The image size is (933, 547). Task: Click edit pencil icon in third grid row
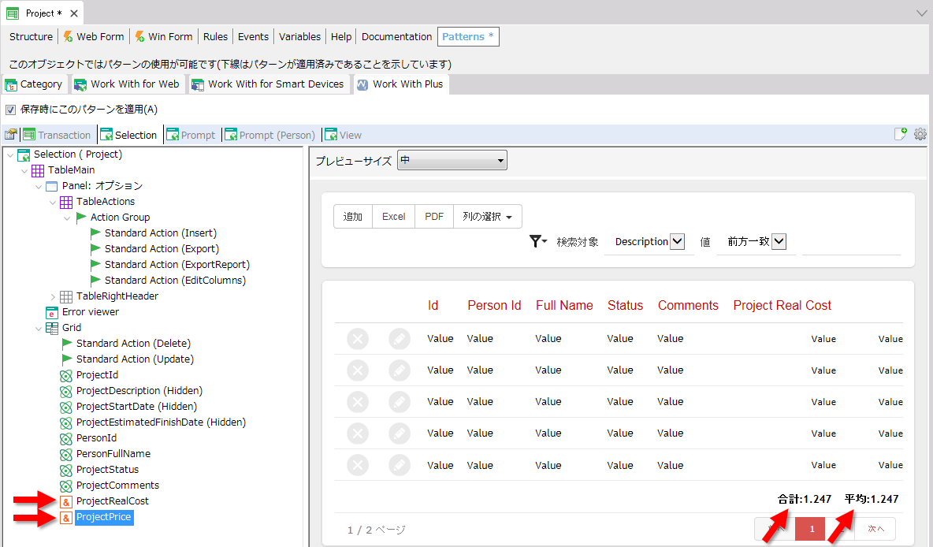[400, 402]
